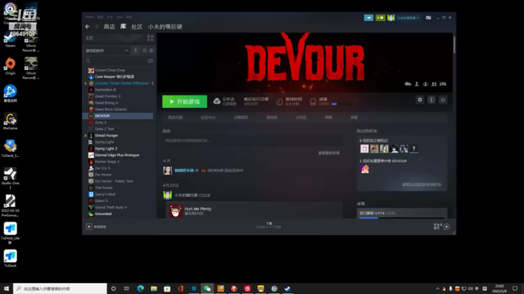Click the 已解锁 17/74 achievements progress bar
The image size is (524, 294).
[402, 218]
